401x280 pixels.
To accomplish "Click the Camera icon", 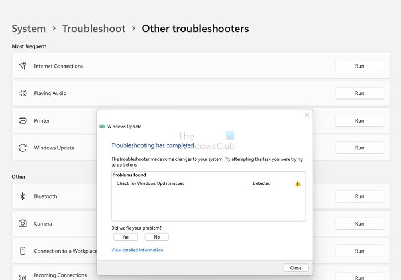I will [x=22, y=223].
